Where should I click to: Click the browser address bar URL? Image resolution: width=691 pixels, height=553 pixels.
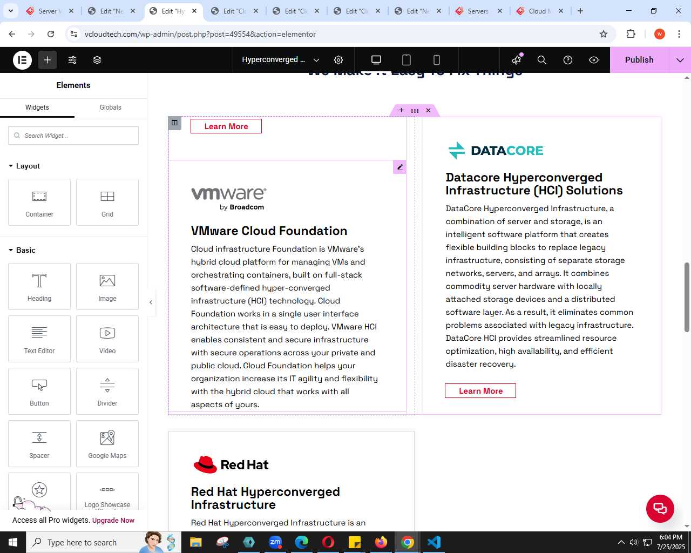[x=200, y=34]
